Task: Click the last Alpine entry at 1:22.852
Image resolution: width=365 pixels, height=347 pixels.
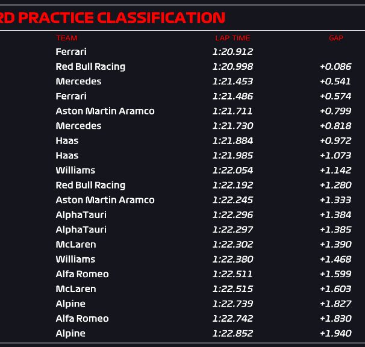Action: 70,333
